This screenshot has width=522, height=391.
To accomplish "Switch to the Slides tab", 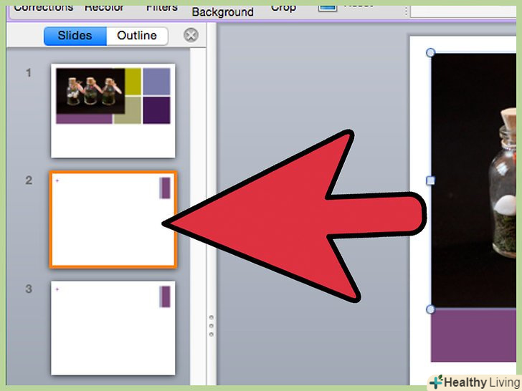I will coord(75,36).
